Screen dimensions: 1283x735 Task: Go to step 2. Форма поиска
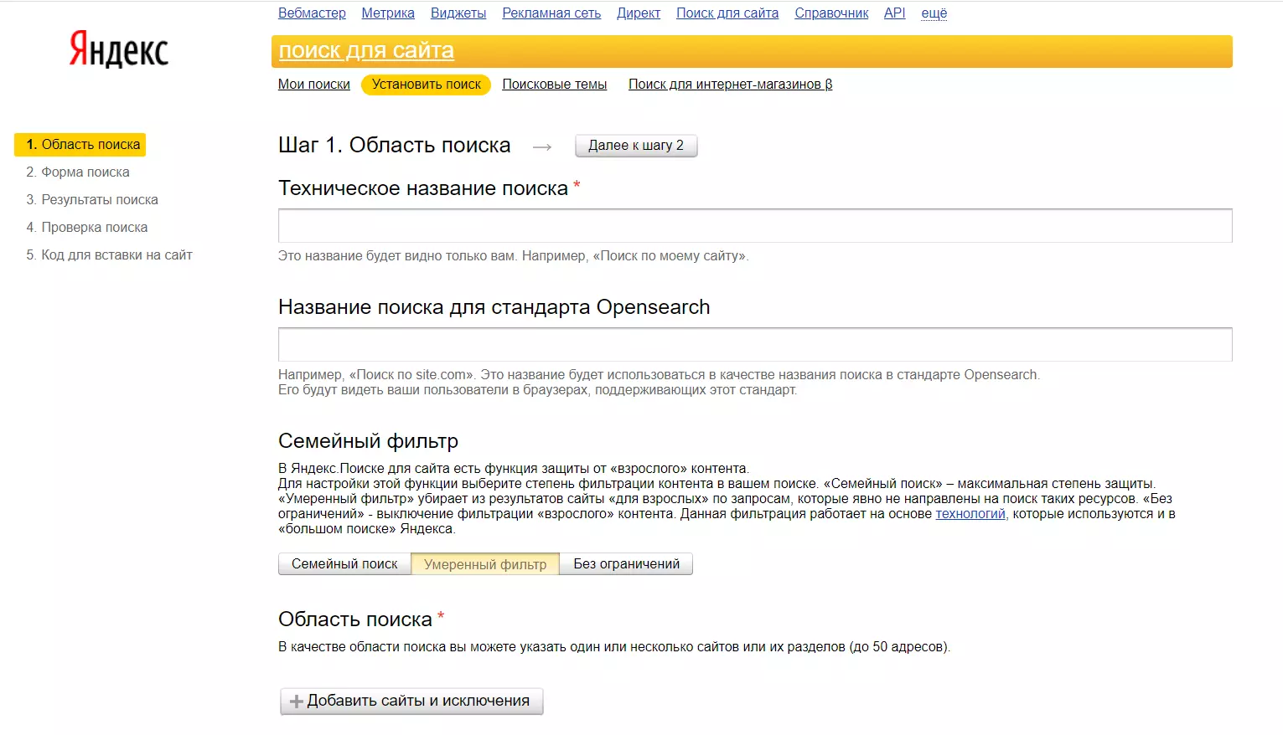pos(78,172)
